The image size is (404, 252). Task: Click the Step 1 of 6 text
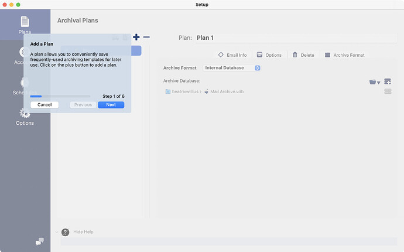pos(114,96)
